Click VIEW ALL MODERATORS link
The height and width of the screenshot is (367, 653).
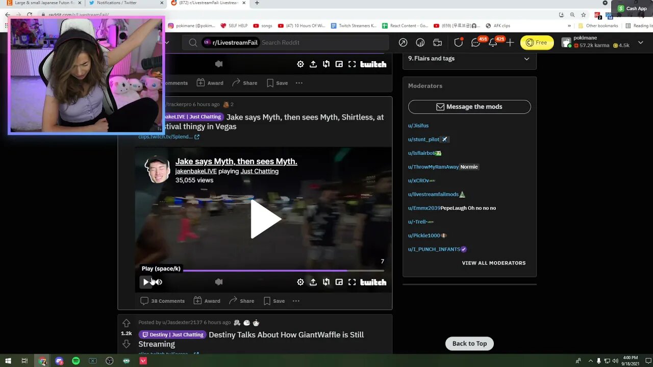point(493,263)
